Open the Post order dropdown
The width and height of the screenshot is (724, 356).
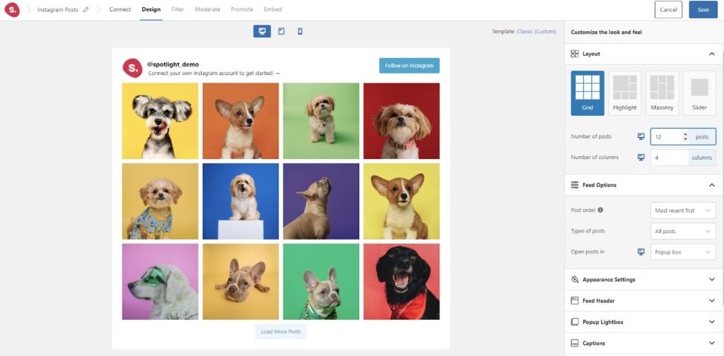(683, 210)
